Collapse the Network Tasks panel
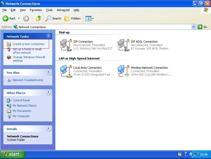 [49, 36]
